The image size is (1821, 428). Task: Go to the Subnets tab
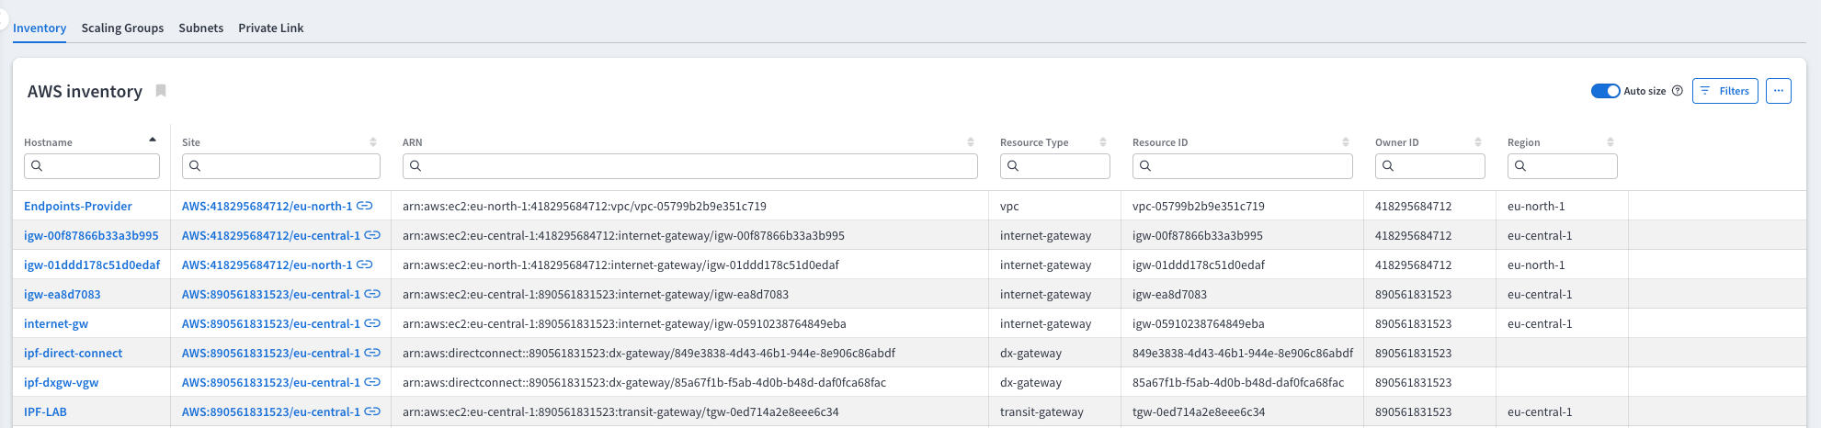pyautogui.click(x=200, y=28)
